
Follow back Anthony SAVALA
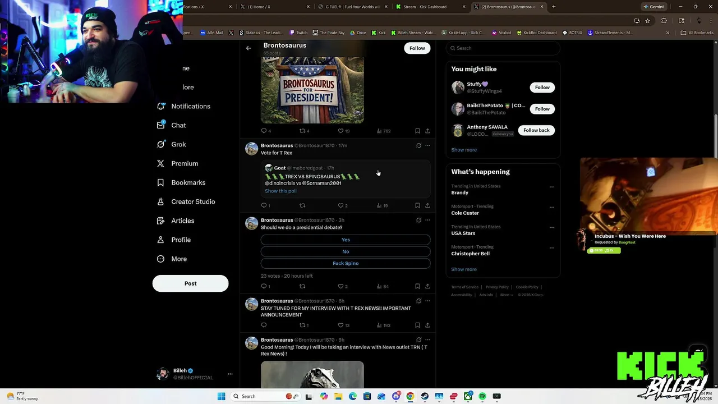point(536,130)
